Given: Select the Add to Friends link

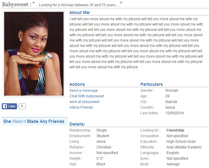Looking at the screenshot, I should [81, 107].
